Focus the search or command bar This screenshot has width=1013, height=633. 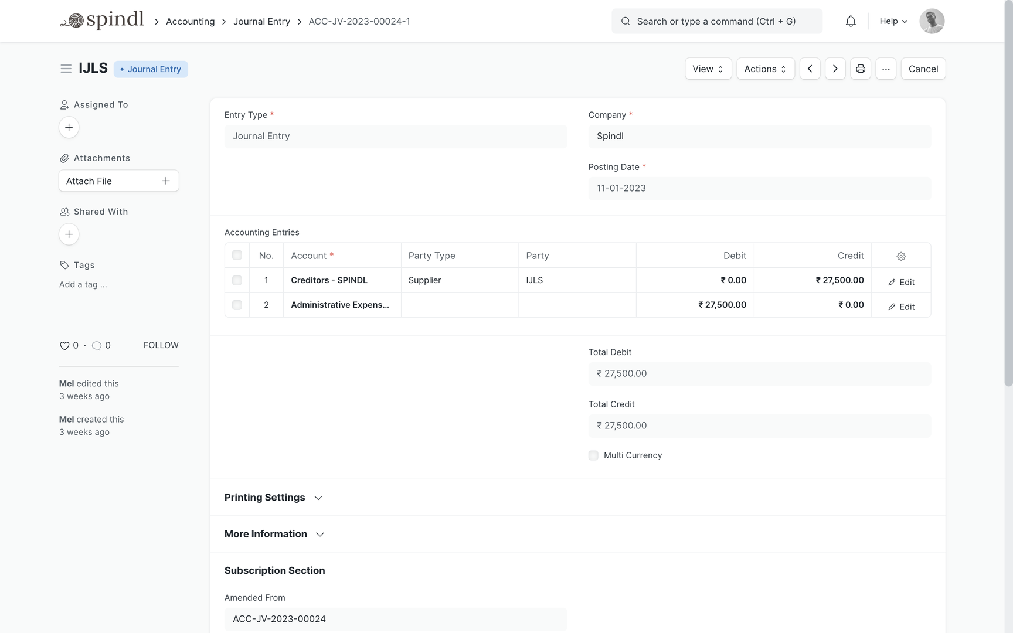pos(716,22)
